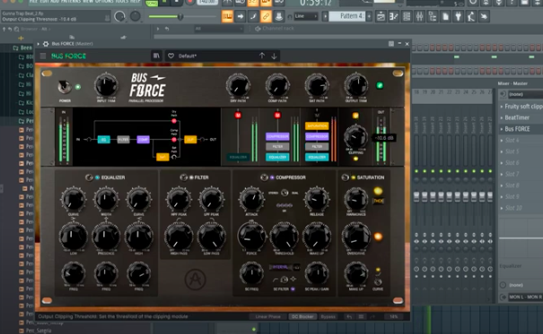This screenshot has width=543, height=334.
Task: Click the Arturia logo below the Filter section
Action: pyautogui.click(x=195, y=279)
